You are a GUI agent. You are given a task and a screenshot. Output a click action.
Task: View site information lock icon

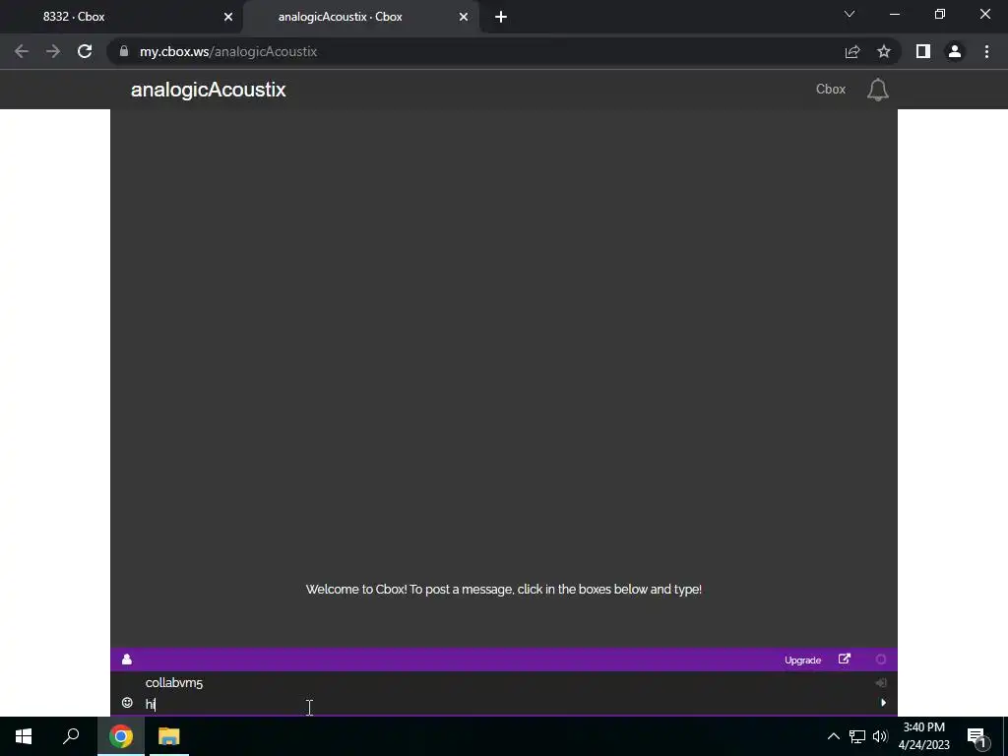coord(124,51)
